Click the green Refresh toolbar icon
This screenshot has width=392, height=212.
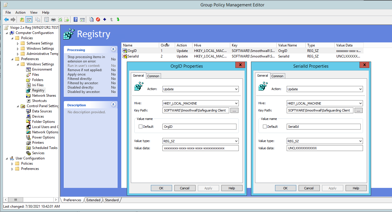click(x=60, y=19)
